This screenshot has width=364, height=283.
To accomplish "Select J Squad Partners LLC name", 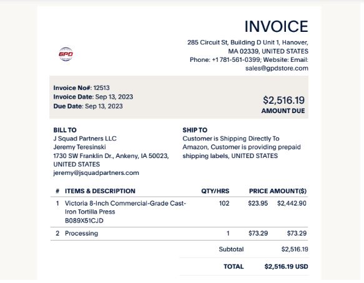I will coord(85,139).
